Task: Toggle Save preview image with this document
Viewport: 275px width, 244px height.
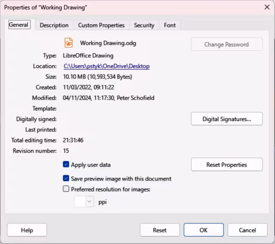Action: click(66, 178)
